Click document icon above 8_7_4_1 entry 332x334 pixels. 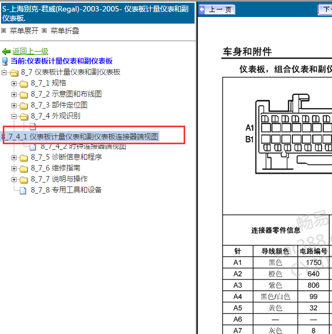click(32, 126)
